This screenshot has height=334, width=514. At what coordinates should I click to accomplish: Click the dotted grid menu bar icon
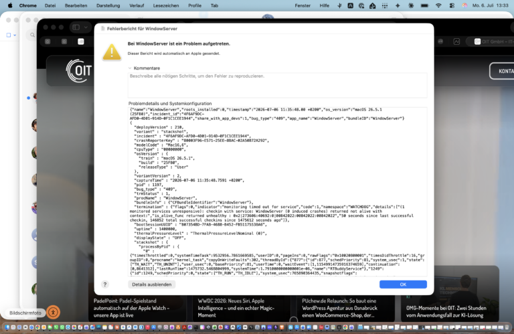pyautogui.click(x=385, y=5)
